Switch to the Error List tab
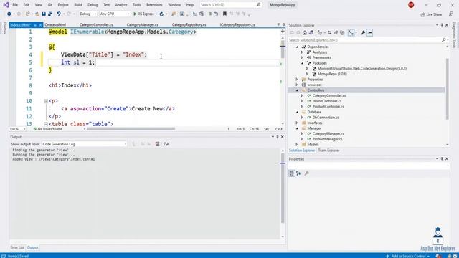This screenshot has width=459, height=258. tap(17, 247)
